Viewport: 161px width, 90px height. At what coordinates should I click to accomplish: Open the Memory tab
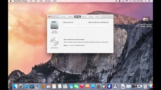pyautogui.click(x=84, y=17)
